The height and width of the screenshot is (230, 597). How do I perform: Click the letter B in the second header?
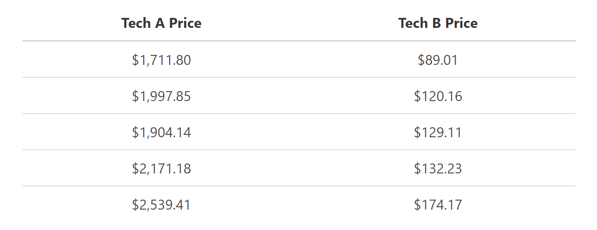pyautogui.click(x=437, y=23)
